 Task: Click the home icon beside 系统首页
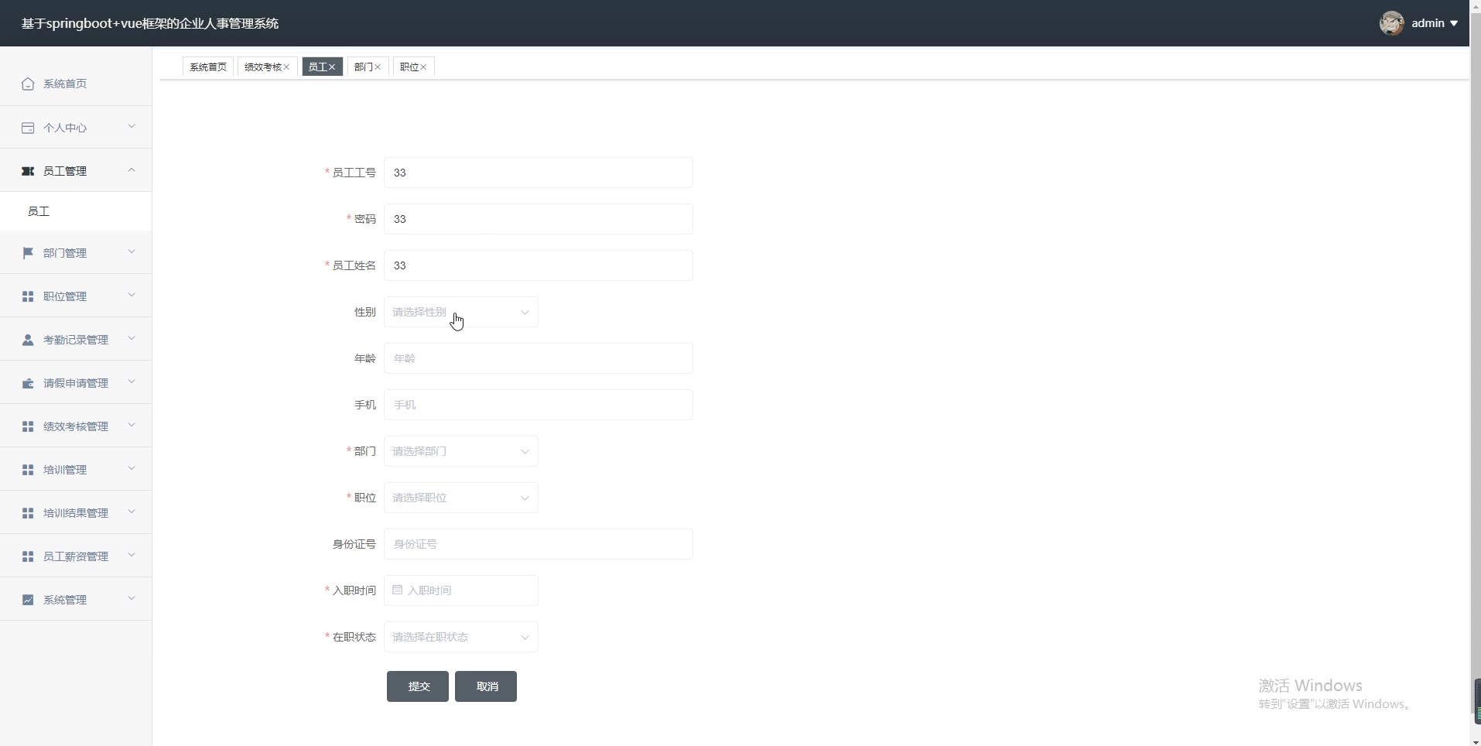pyautogui.click(x=28, y=84)
